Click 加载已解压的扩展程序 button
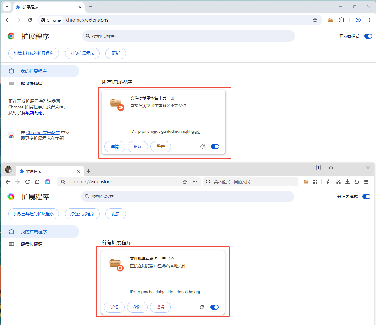The image size is (376, 325). [34, 214]
